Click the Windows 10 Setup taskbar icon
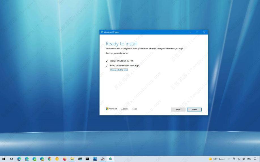Image resolution: width=260 pixels, height=162 pixels. click(110, 159)
